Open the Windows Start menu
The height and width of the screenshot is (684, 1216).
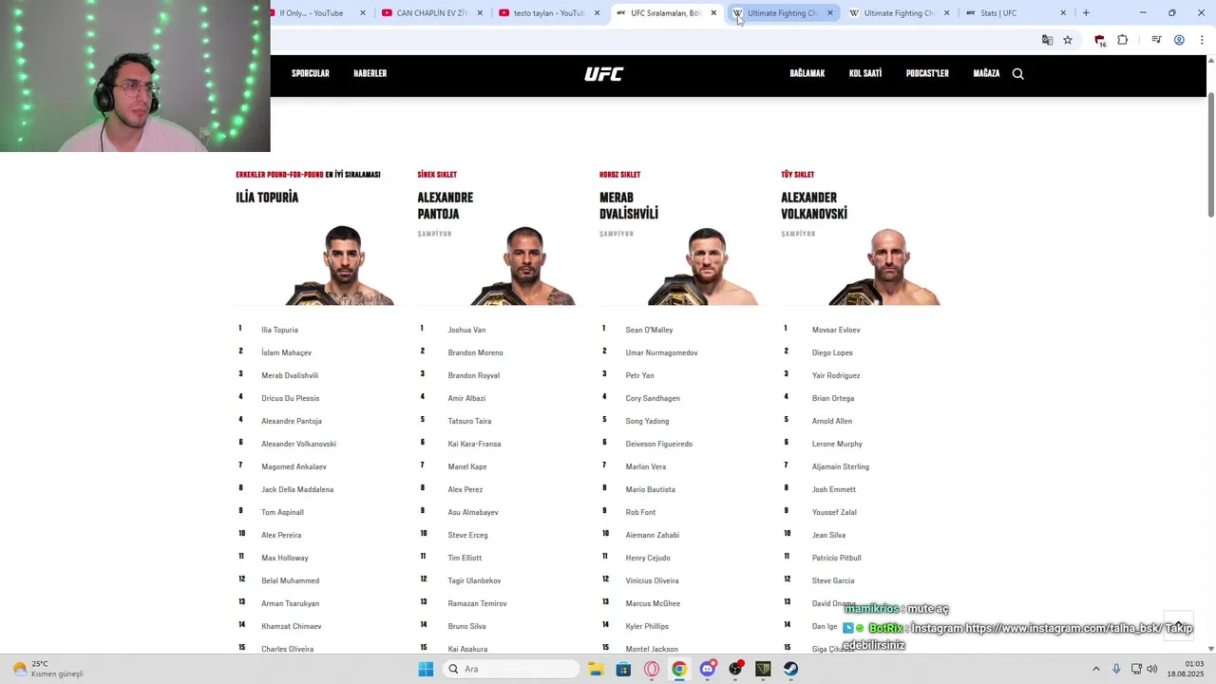[426, 669]
